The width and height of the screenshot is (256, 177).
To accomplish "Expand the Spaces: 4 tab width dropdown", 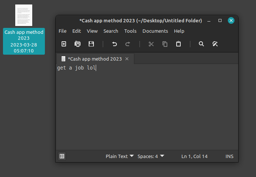I will click(x=151, y=156).
